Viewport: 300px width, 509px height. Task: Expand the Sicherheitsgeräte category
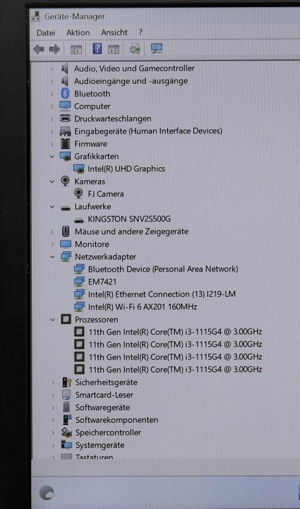click(53, 382)
